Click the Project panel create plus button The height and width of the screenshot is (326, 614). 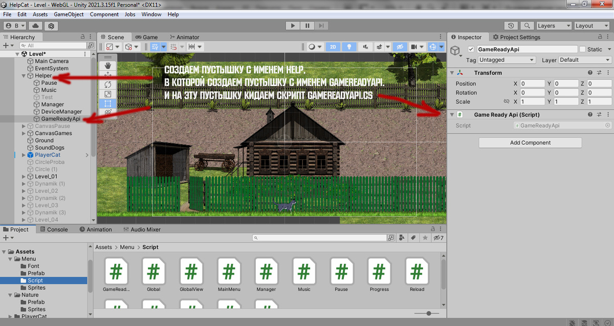click(x=7, y=238)
